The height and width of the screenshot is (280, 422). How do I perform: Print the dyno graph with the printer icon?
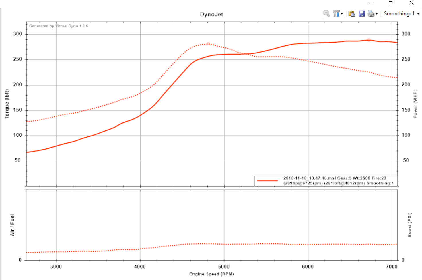[371, 13]
